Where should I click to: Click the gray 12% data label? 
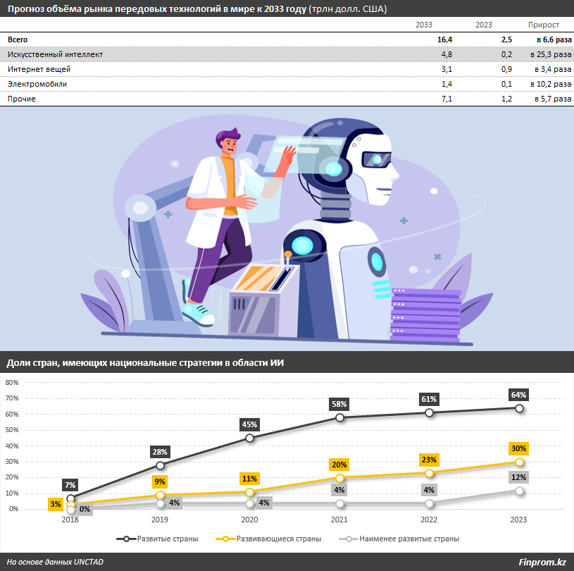(519, 477)
